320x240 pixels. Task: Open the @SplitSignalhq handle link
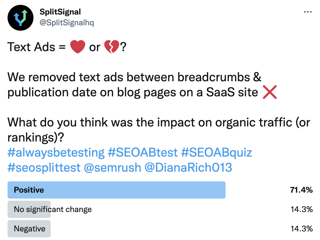tap(67, 23)
